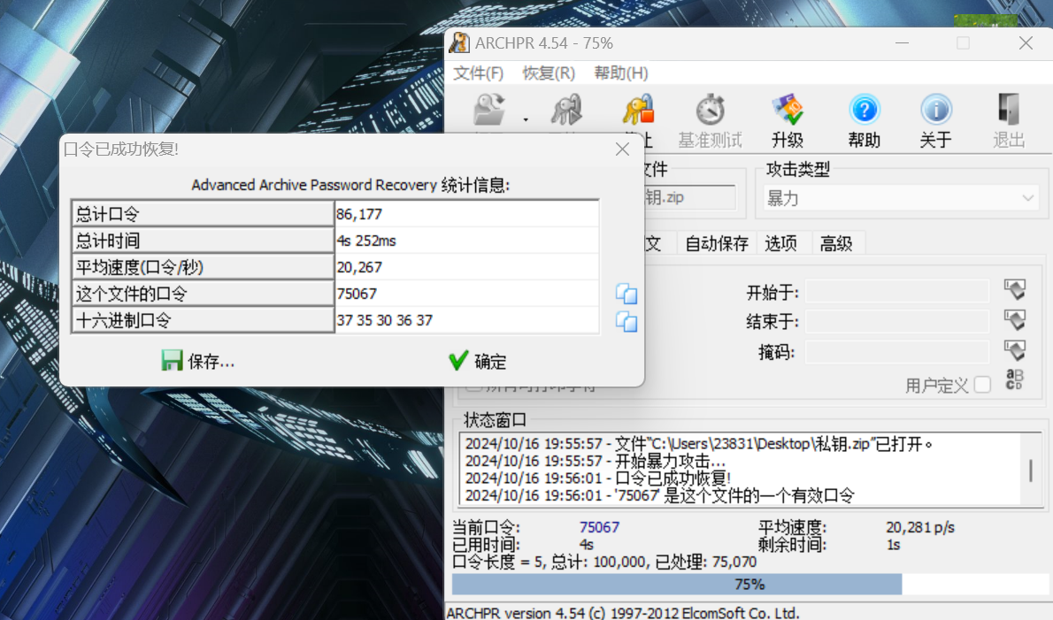Click the 总计时间 row label
The image size is (1053, 620).
point(203,241)
